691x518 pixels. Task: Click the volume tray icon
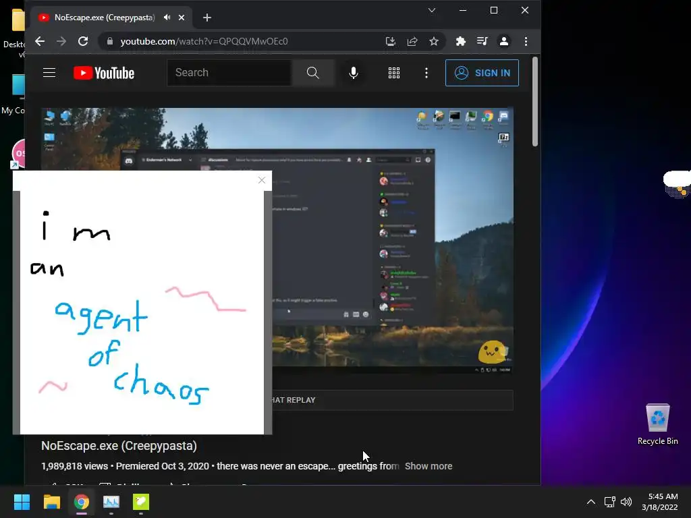[x=626, y=502]
